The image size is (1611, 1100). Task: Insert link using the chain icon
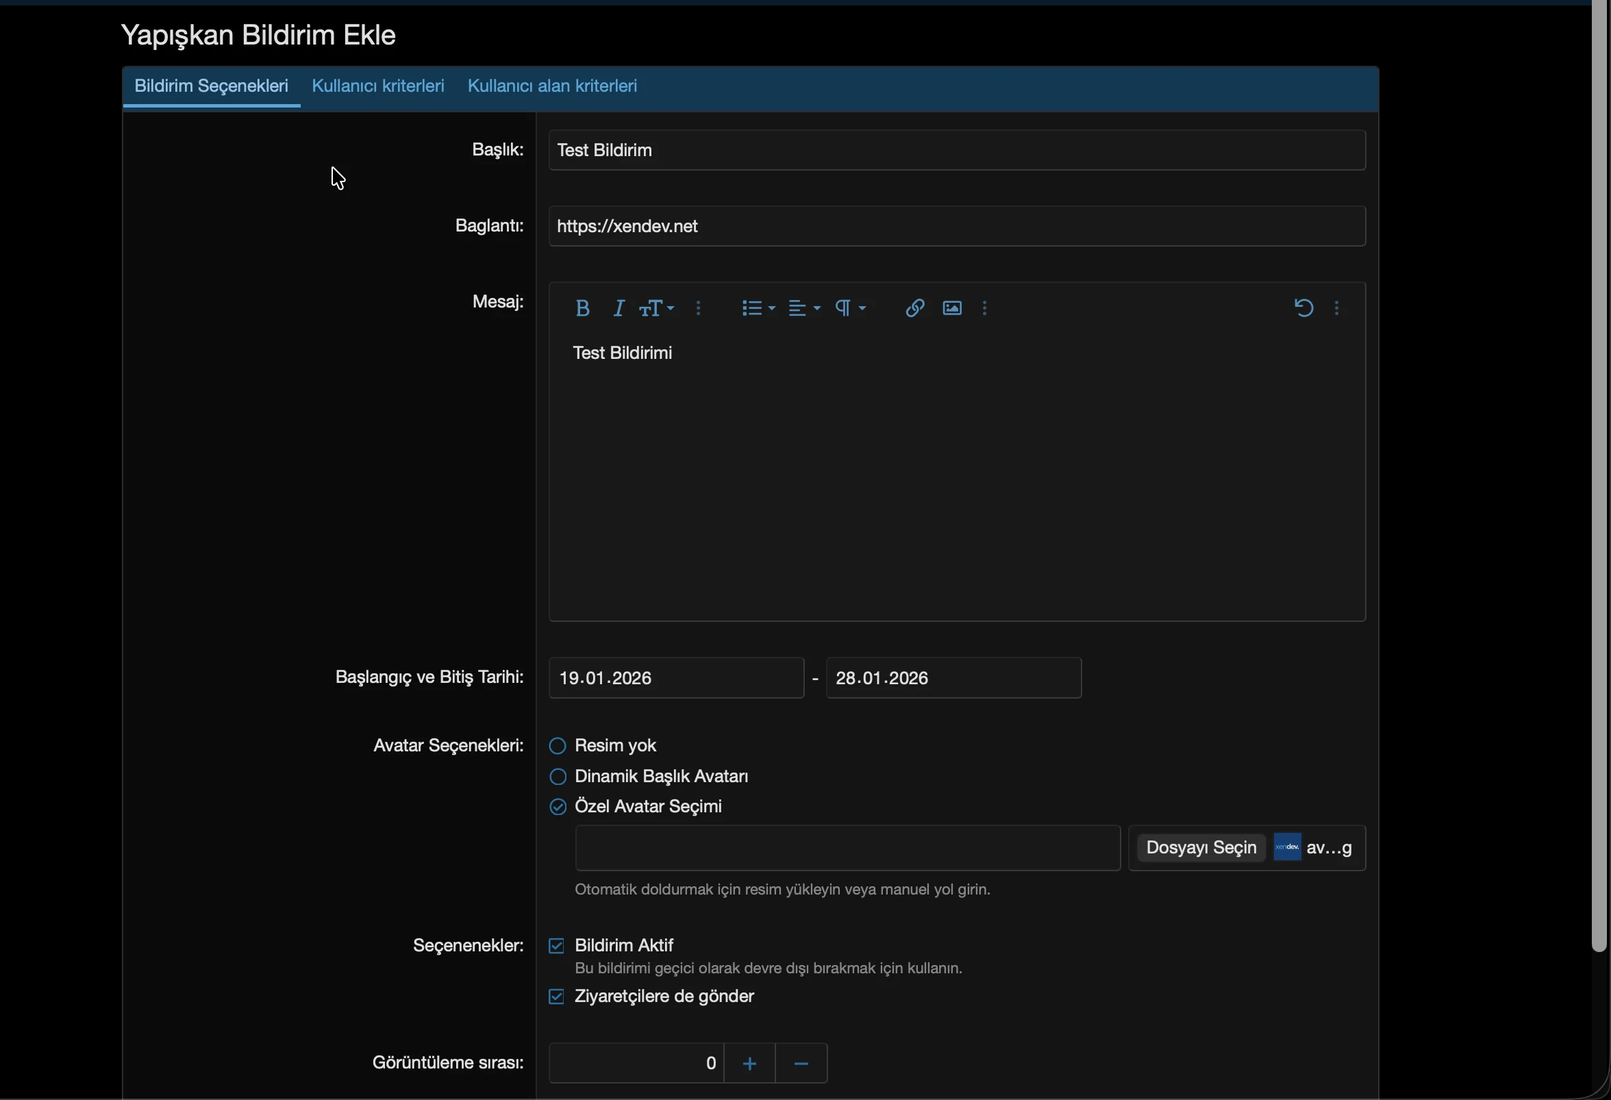(x=914, y=308)
